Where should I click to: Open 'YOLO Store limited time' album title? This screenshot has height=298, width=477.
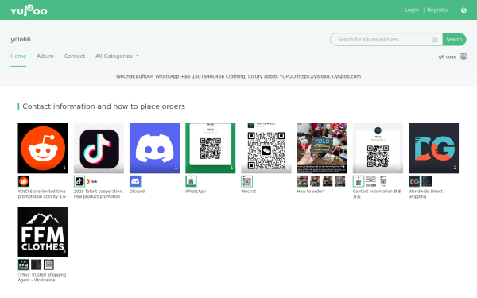[x=42, y=194]
